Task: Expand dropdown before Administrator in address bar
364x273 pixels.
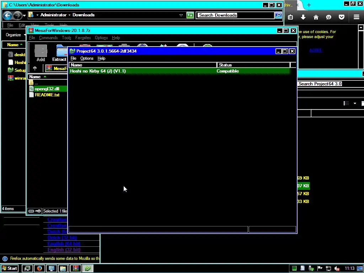Action: (x=37, y=15)
